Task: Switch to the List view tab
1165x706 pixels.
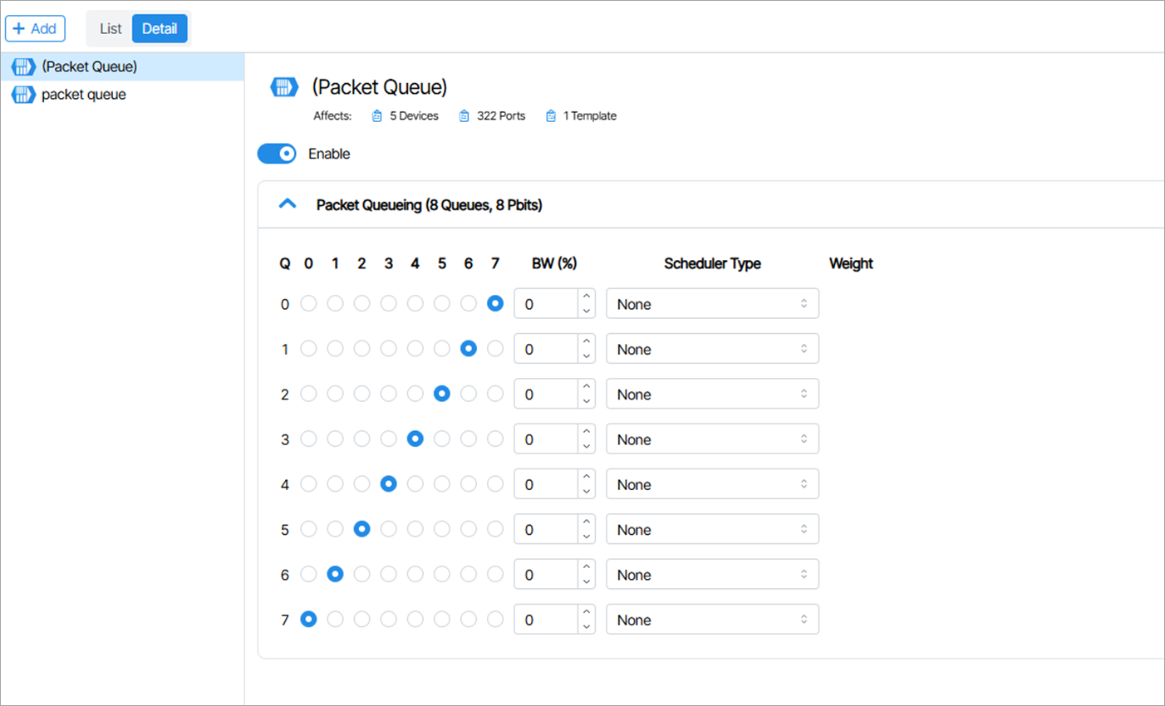Action: 111,28
